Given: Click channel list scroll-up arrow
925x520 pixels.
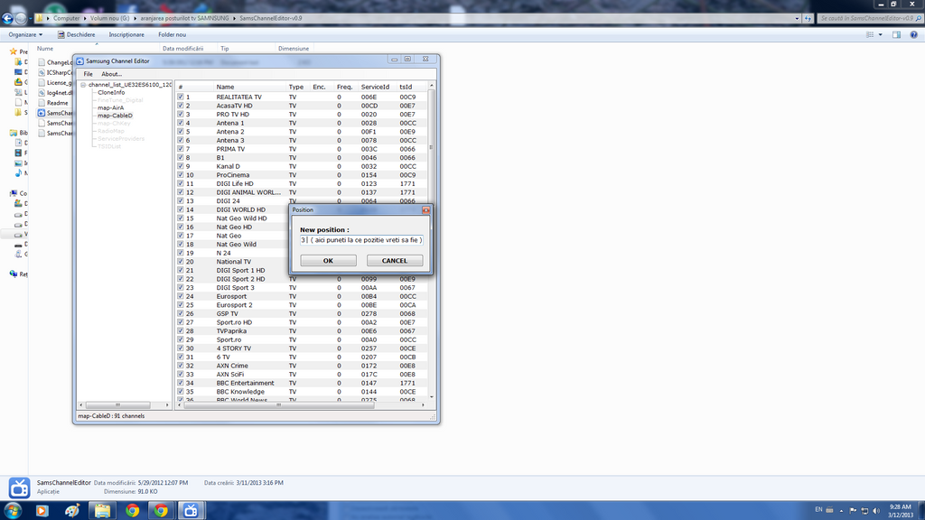Looking at the screenshot, I should coord(431,86).
